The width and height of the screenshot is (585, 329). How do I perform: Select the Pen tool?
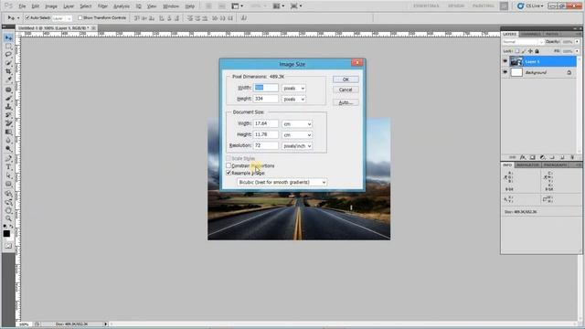click(x=8, y=159)
